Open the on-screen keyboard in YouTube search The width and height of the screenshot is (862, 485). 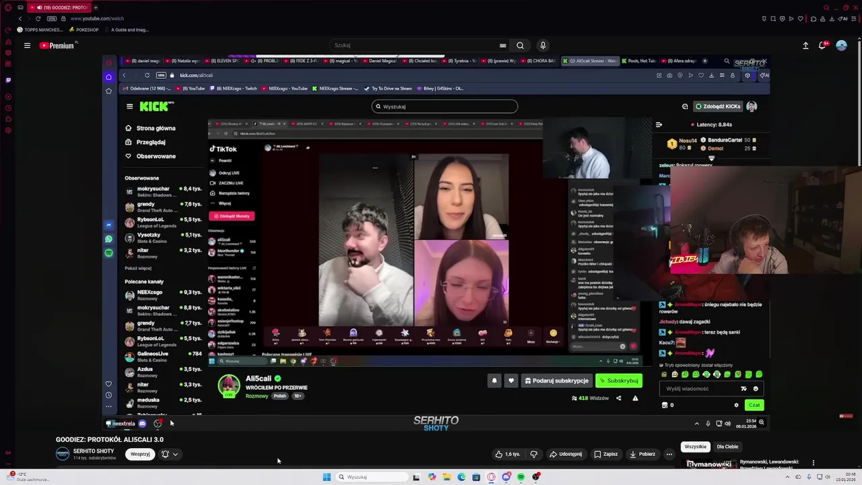point(502,45)
